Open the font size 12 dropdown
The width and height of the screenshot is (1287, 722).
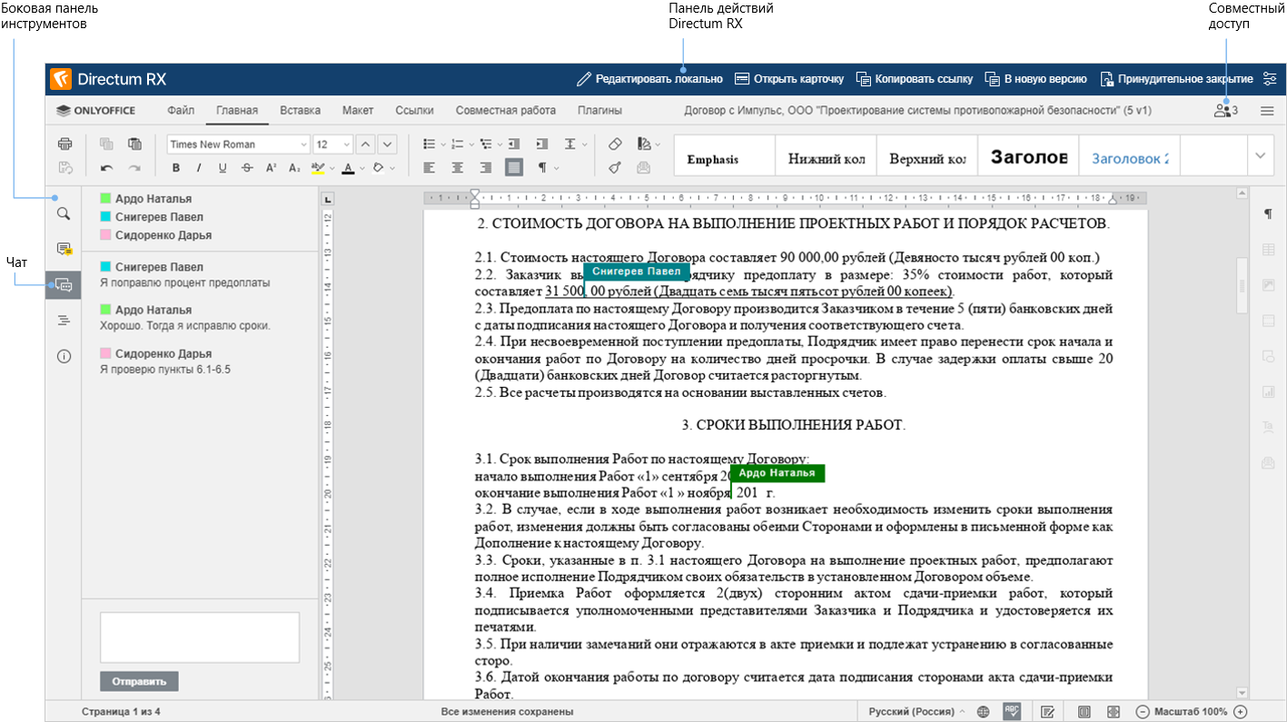coord(332,144)
